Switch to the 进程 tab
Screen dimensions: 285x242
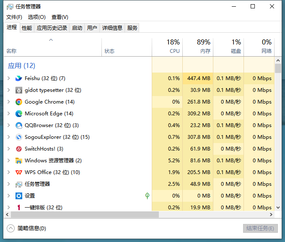point(12,28)
